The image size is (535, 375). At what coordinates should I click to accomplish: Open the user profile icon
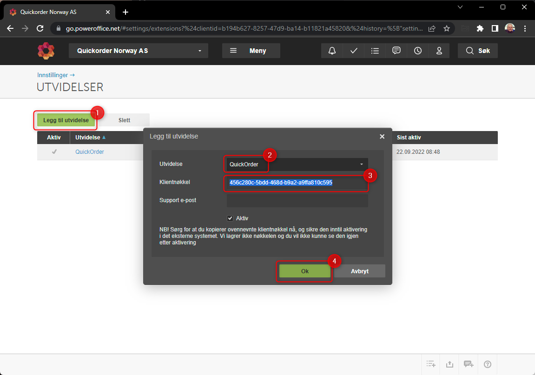click(439, 51)
